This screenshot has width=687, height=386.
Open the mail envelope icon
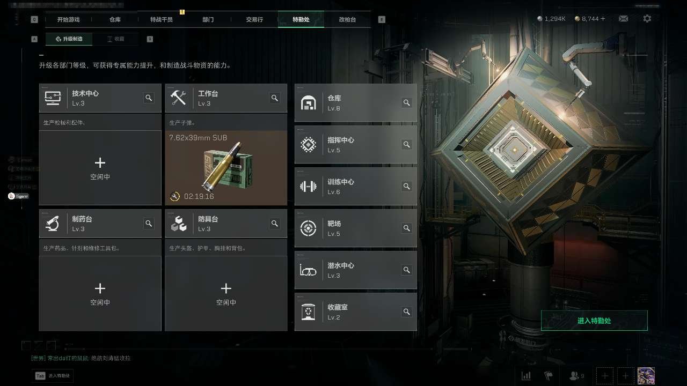coord(623,19)
